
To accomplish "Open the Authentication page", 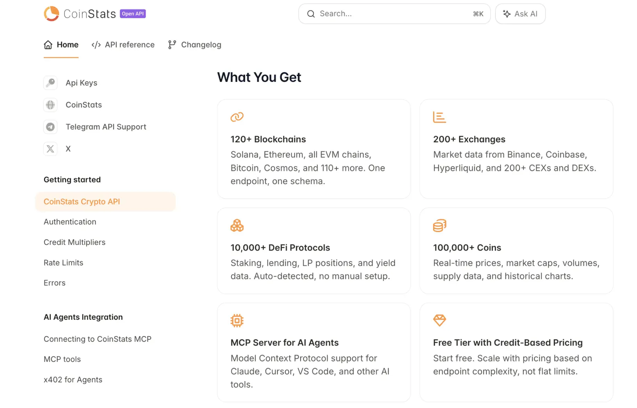I will pyautogui.click(x=70, y=222).
